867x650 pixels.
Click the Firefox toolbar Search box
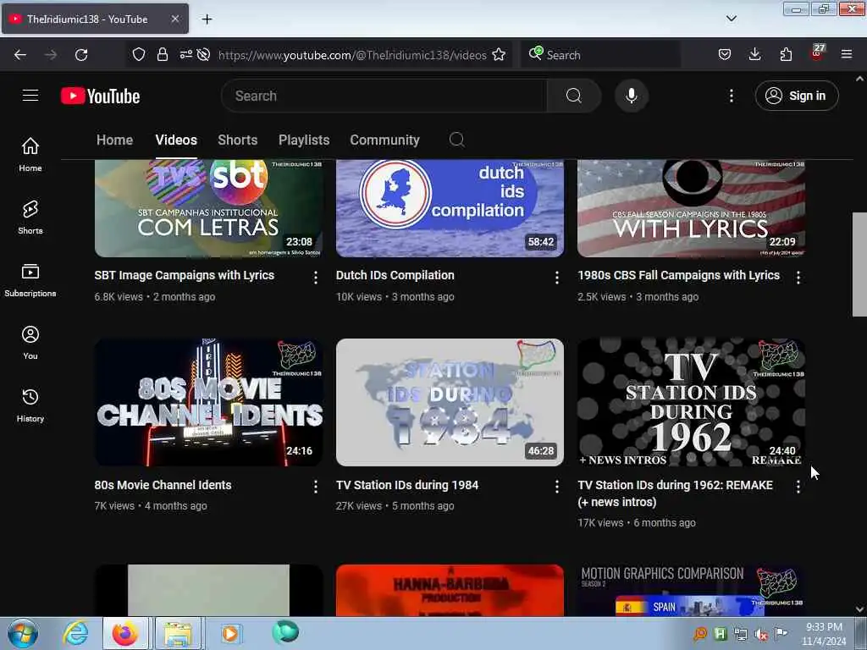coord(600,55)
